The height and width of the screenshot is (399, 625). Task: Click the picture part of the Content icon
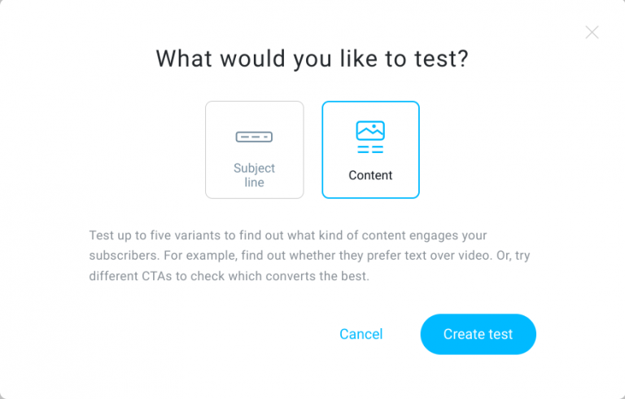[x=370, y=130]
